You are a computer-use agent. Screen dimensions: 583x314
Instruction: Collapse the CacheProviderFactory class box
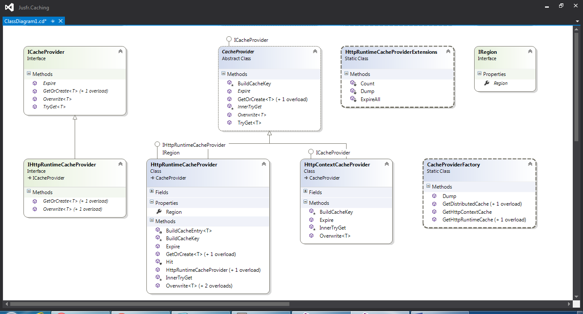tap(530, 164)
